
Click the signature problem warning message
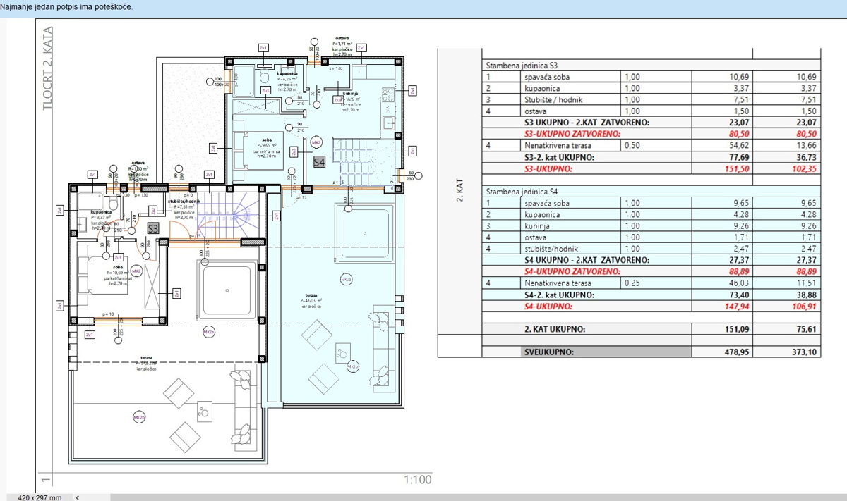(66, 6)
